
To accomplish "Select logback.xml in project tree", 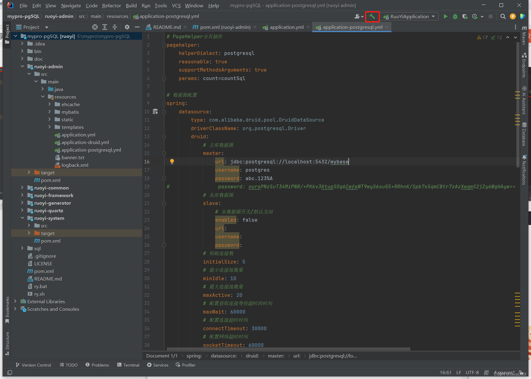I will pos(75,165).
